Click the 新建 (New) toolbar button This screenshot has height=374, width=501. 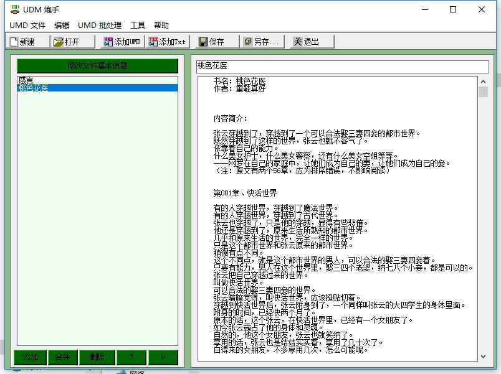(28, 42)
